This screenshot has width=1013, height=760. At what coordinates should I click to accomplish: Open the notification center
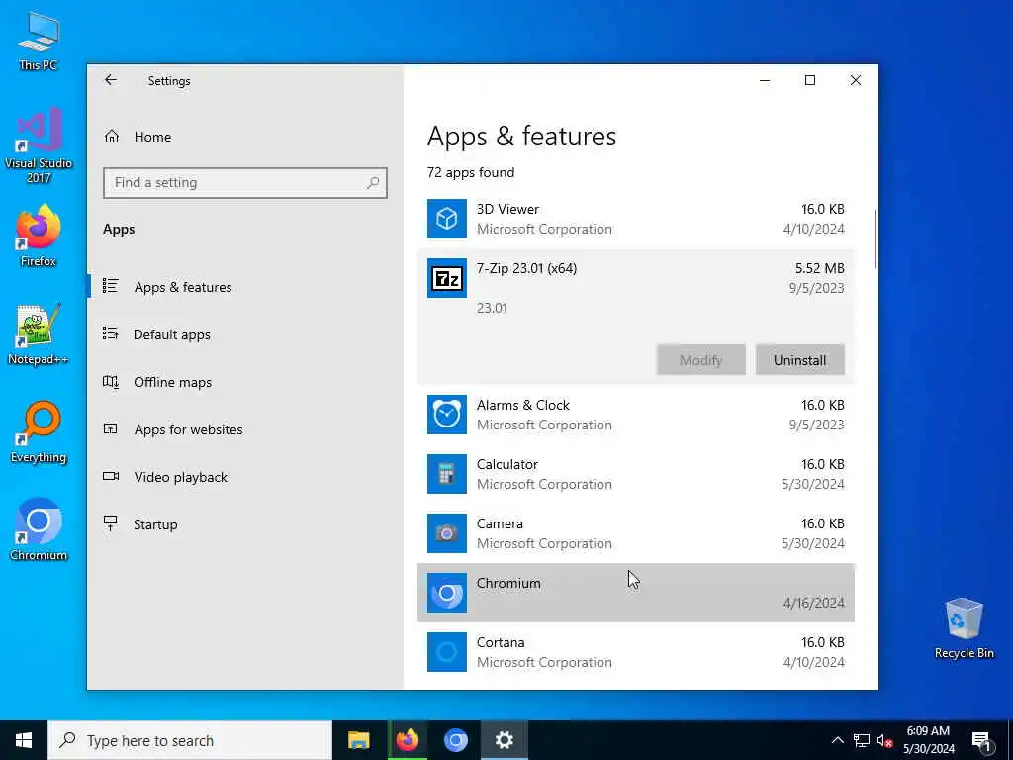coord(981,741)
